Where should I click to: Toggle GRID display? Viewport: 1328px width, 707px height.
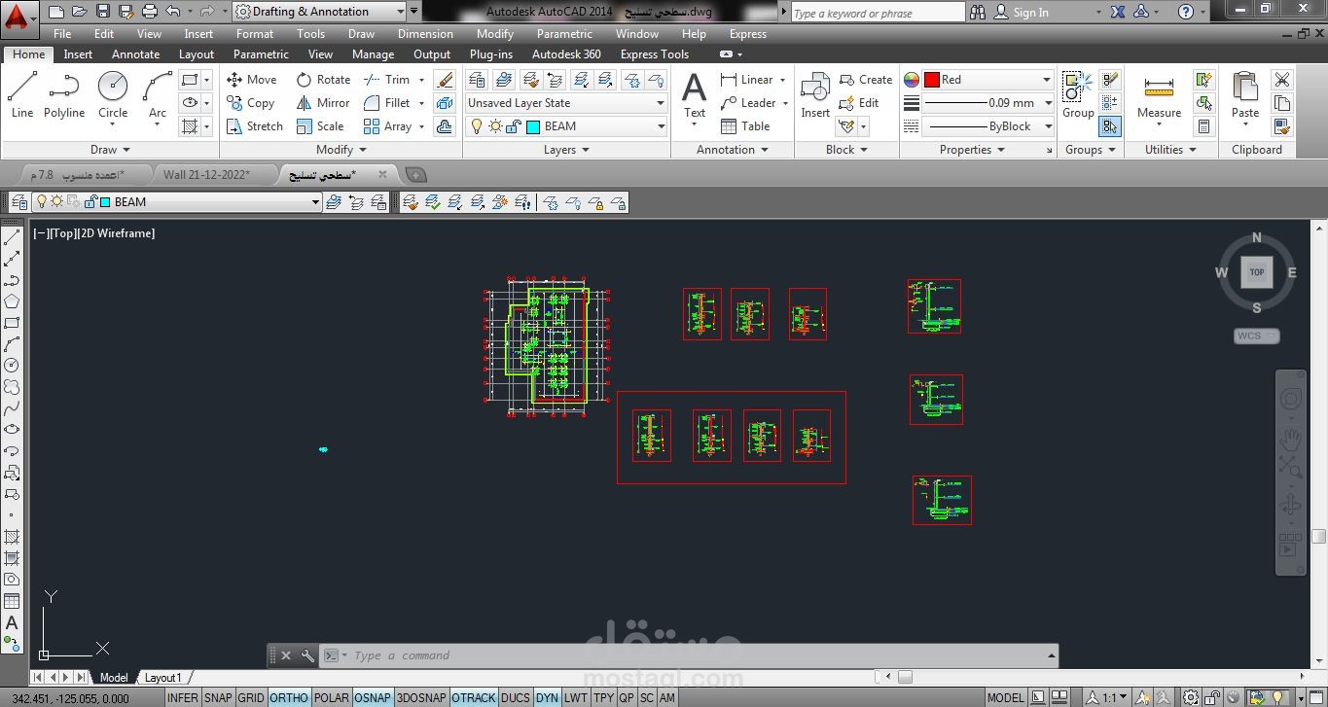click(251, 697)
